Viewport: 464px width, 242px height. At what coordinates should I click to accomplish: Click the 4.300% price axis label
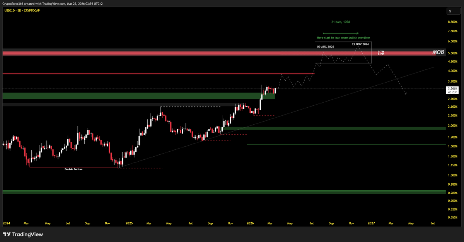[x=452, y=71]
